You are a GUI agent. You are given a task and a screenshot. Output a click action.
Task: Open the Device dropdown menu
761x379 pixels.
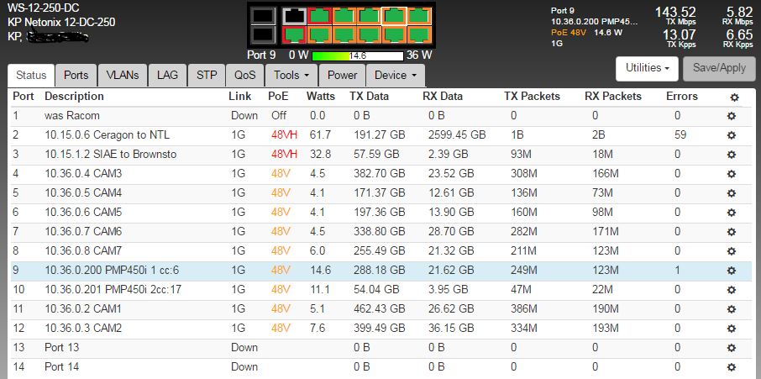395,75
